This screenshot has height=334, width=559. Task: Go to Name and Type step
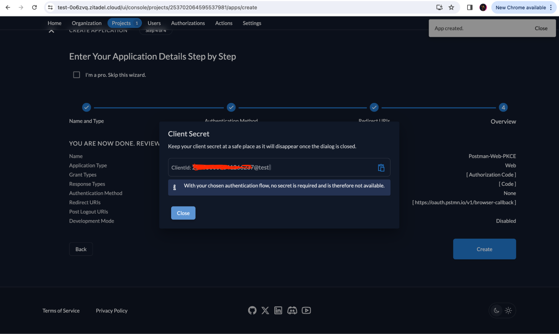tap(86, 107)
